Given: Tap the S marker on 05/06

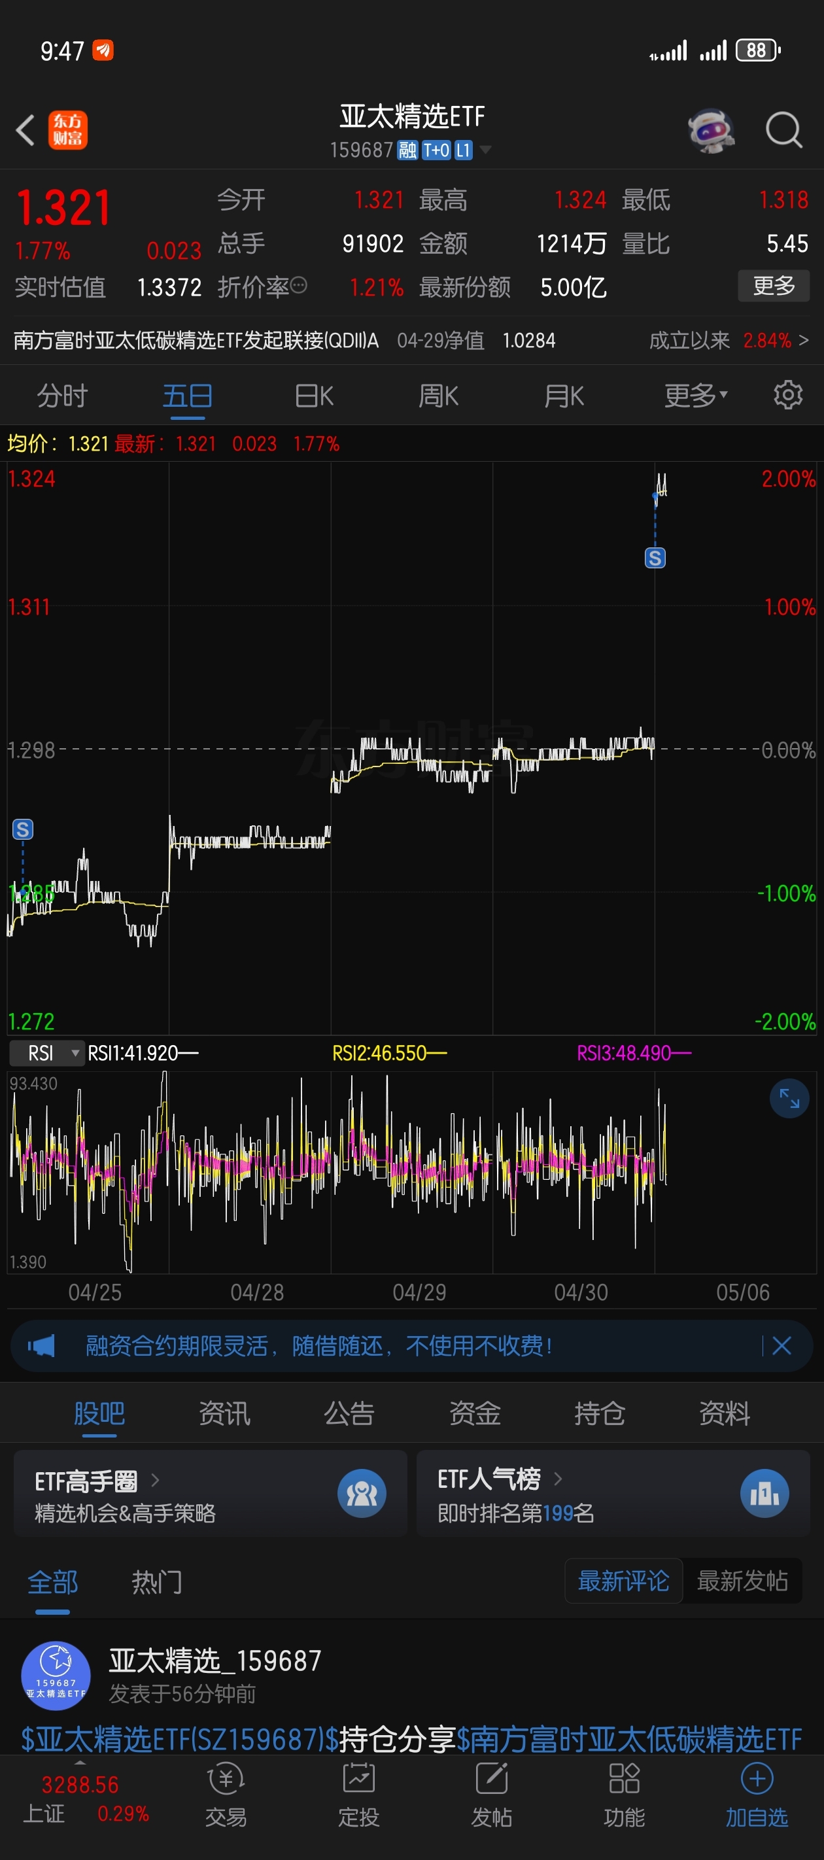Looking at the screenshot, I should [655, 557].
